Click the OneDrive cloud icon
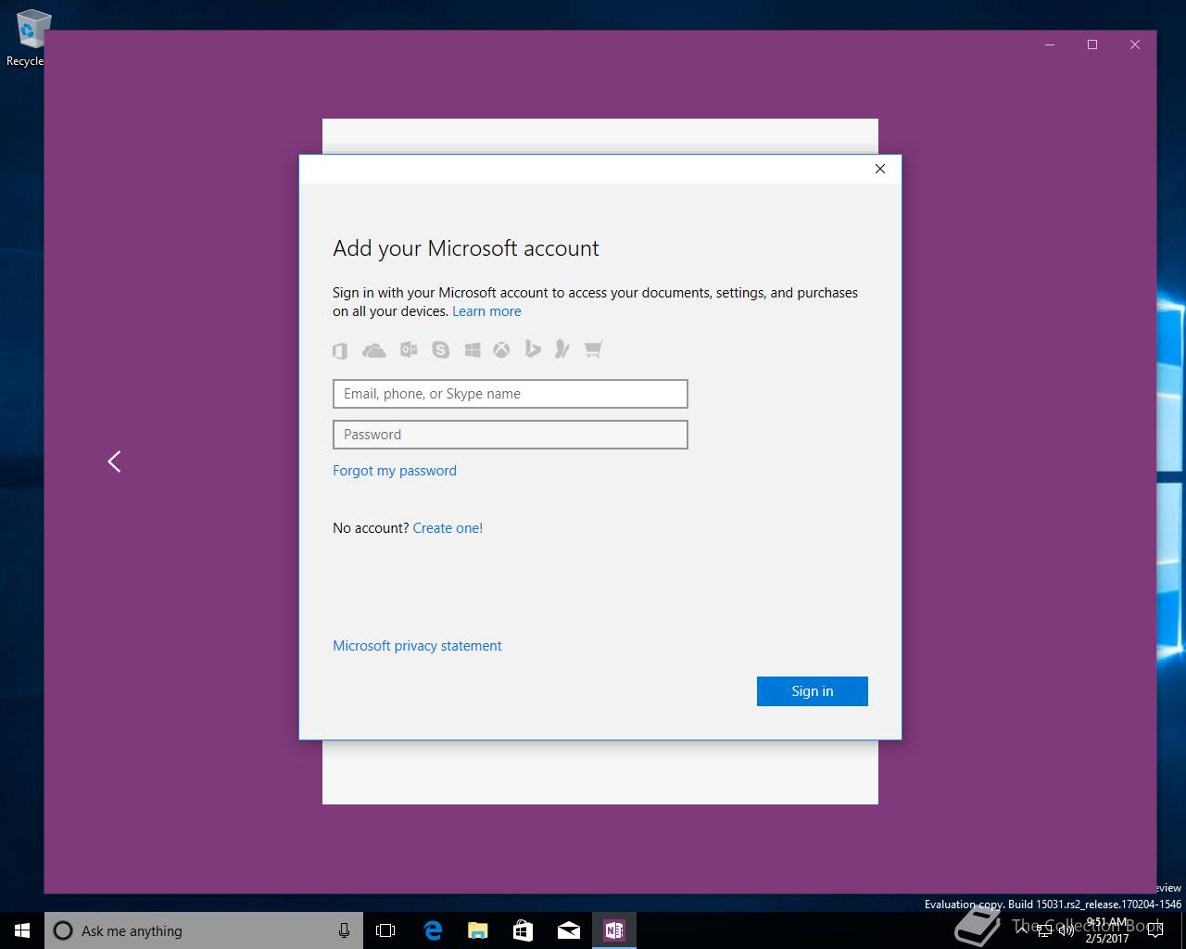The image size is (1186, 949). coord(373,350)
